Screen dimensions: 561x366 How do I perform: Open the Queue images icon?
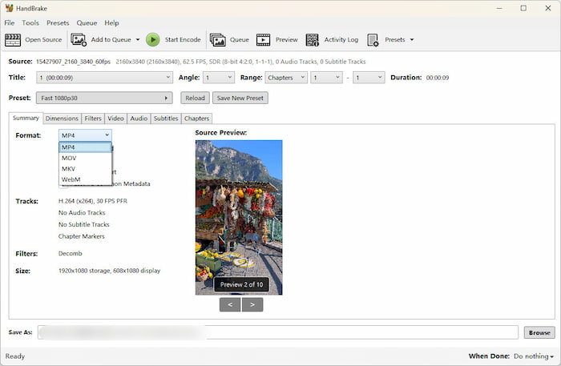[x=217, y=40]
